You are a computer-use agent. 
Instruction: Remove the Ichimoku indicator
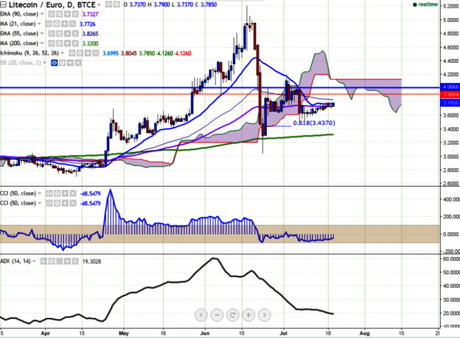click(96, 53)
